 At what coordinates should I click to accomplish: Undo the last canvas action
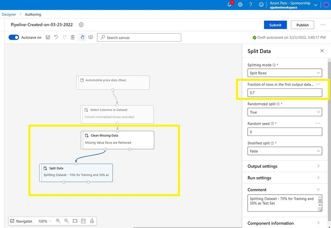[56, 37]
